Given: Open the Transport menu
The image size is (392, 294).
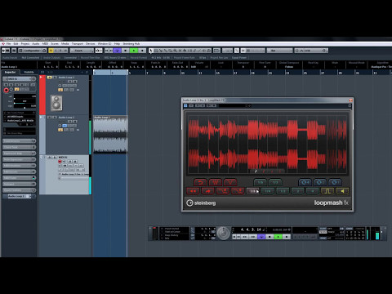Looking at the screenshot, I should click(x=78, y=44).
